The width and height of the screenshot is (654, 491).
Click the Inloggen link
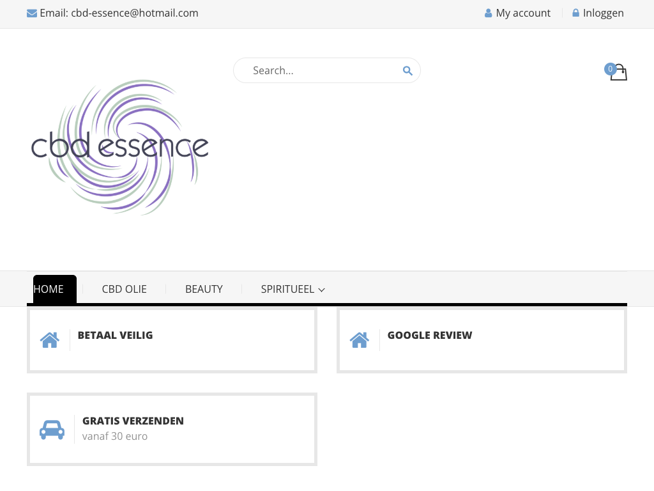tap(603, 13)
